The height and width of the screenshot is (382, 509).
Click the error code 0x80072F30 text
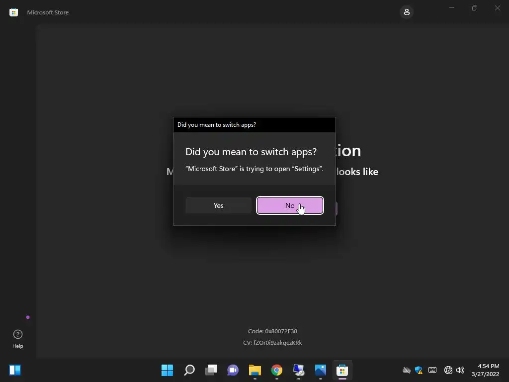coord(272,331)
